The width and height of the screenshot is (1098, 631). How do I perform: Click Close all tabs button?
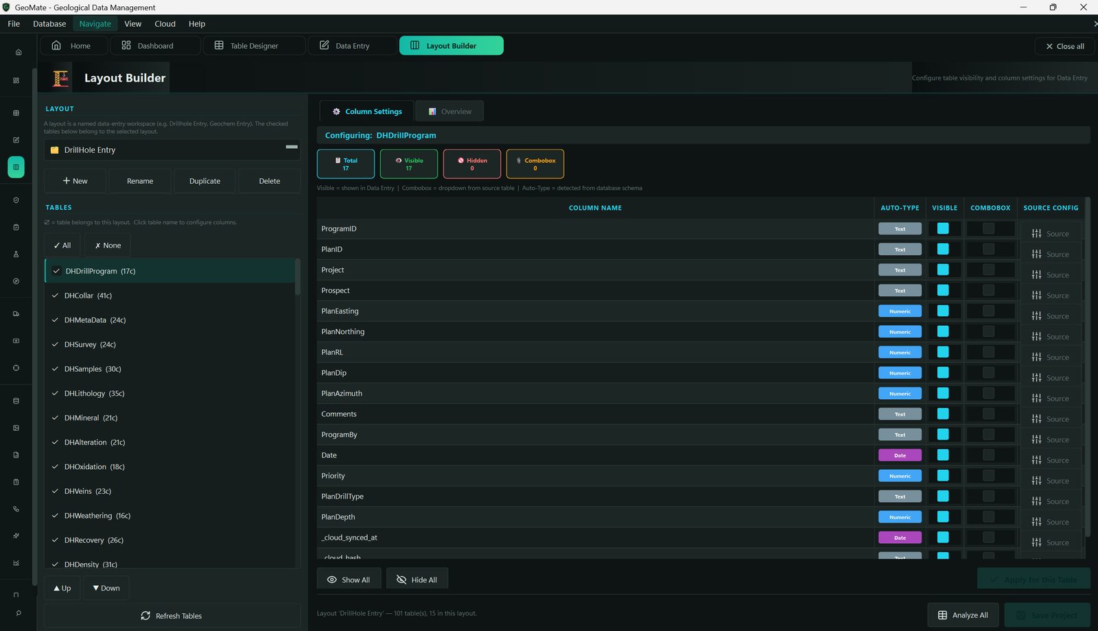(1064, 46)
